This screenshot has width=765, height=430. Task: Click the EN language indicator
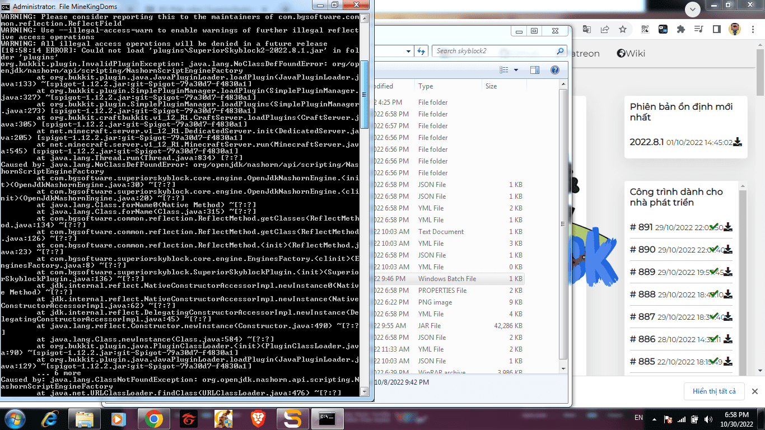[638, 418]
